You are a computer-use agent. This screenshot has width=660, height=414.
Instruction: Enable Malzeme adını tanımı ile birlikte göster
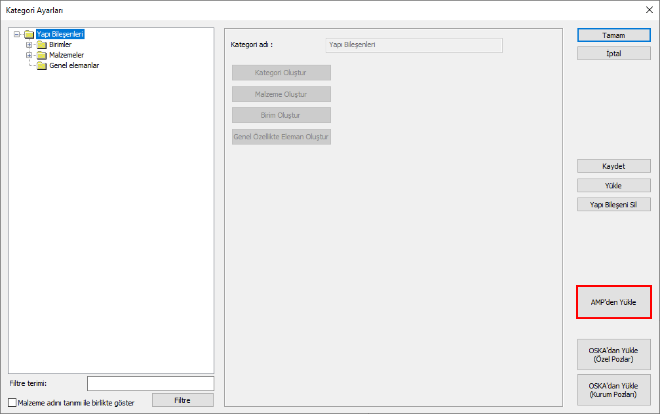coord(12,403)
